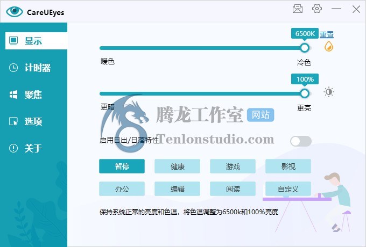Viewport: 366px width, 247px height.
Task: Click the 冷色 label
Action: point(304,62)
